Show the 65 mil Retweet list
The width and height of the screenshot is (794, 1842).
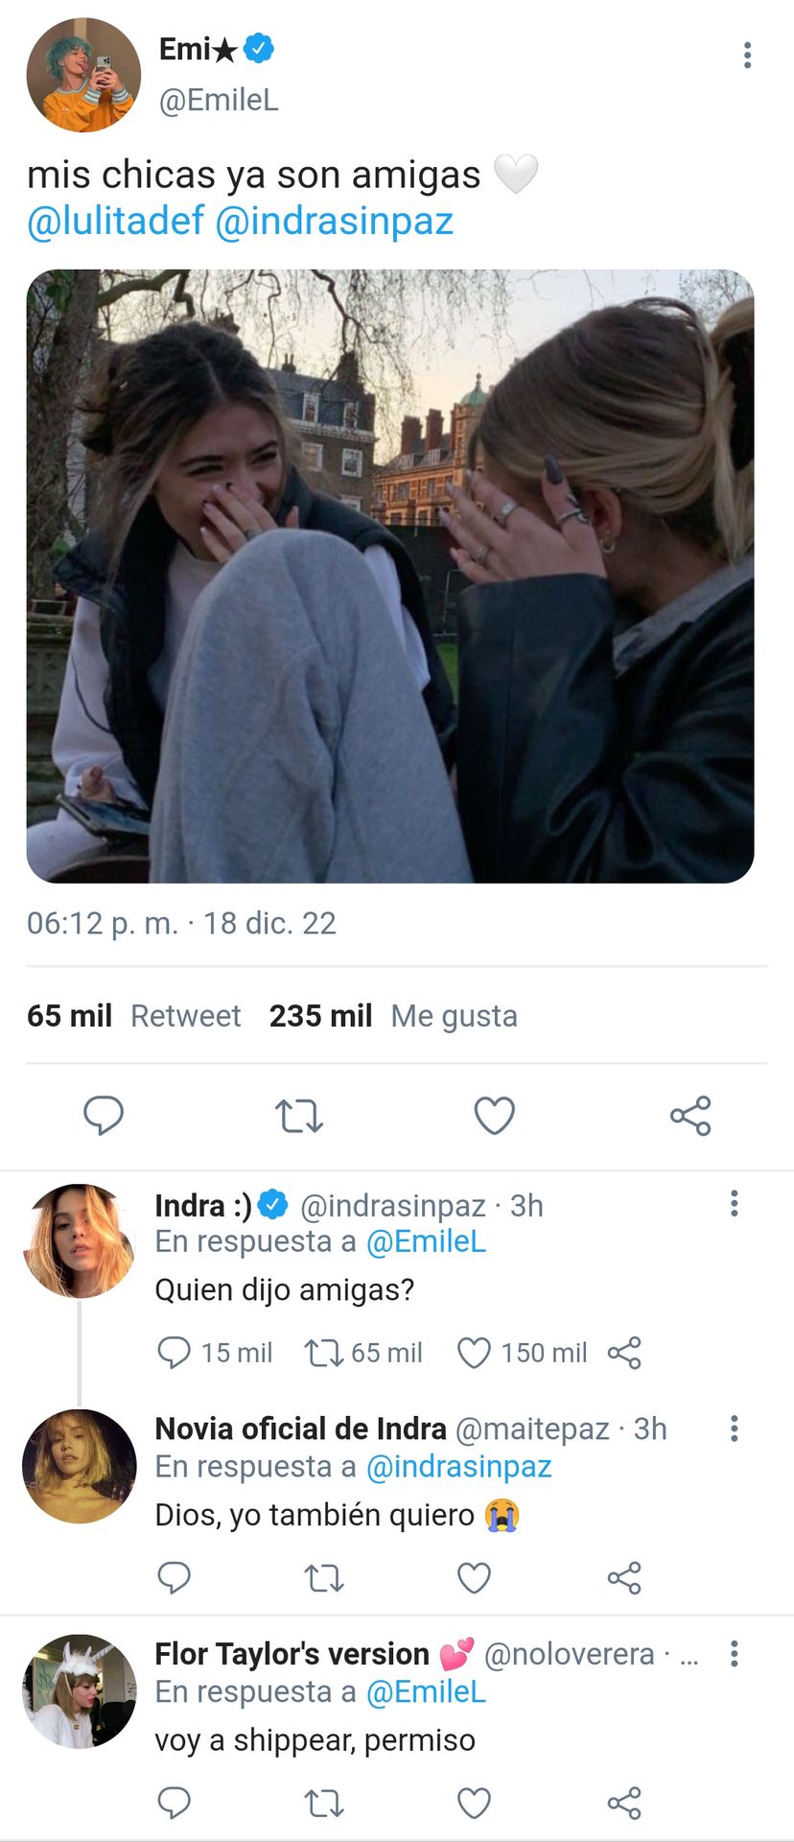coord(134,1016)
